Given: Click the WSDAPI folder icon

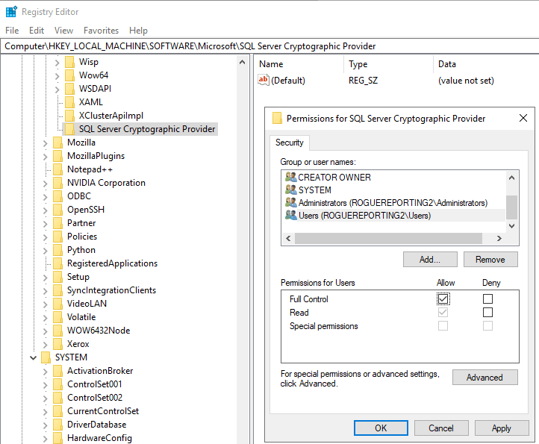Looking at the screenshot, I should pos(69,89).
